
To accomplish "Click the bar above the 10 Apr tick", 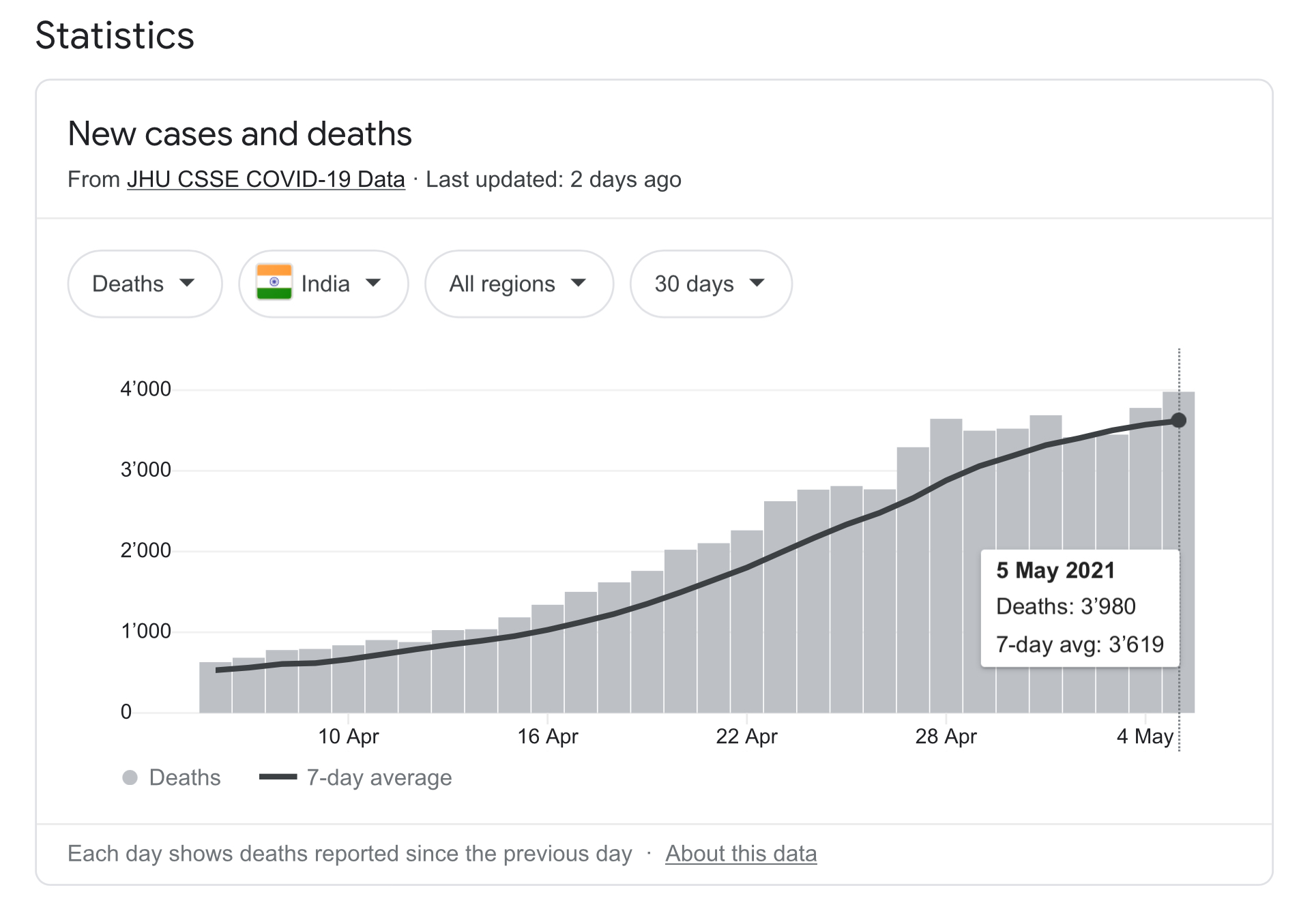I will pyautogui.click(x=348, y=679).
